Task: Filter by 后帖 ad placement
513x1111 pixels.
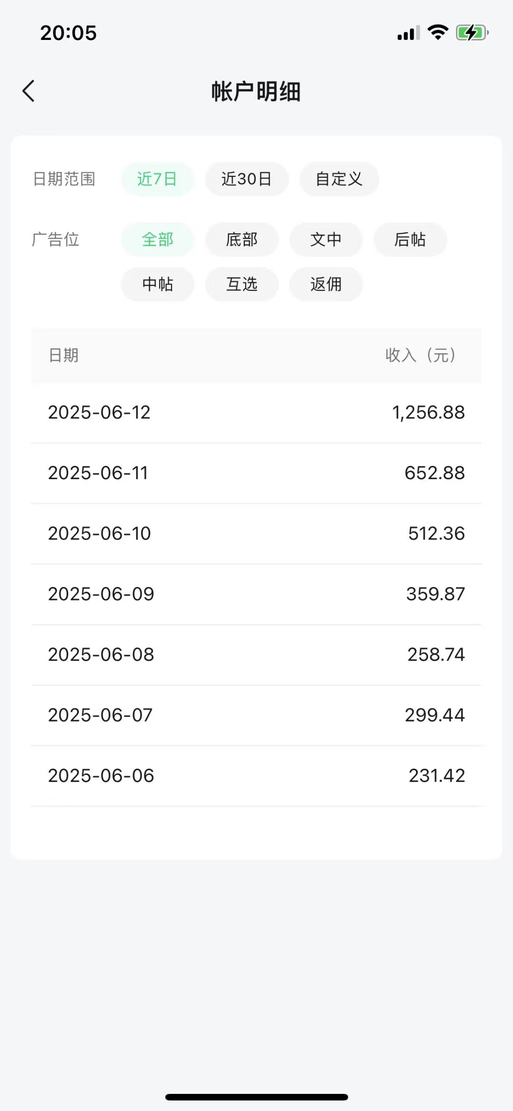Action: [x=410, y=240]
